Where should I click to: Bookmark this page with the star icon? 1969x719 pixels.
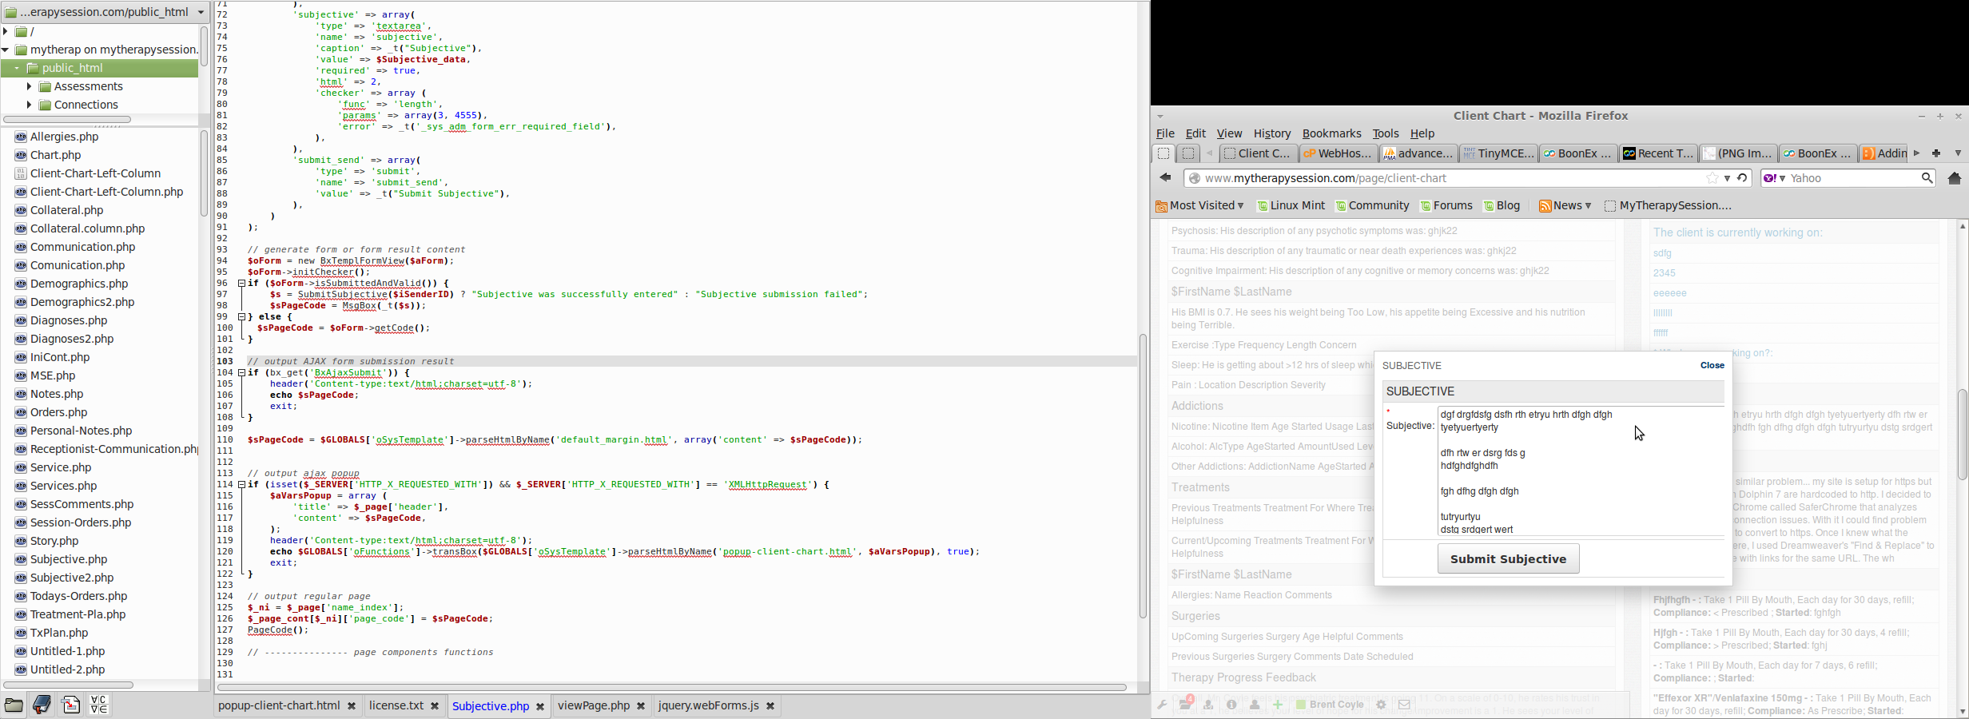[1712, 178]
